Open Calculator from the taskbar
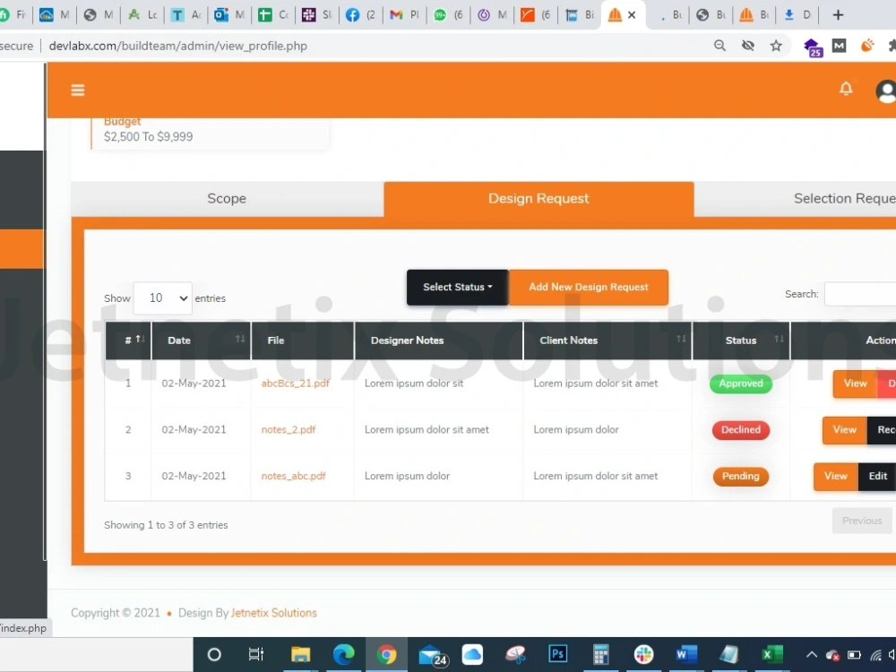 (x=600, y=655)
